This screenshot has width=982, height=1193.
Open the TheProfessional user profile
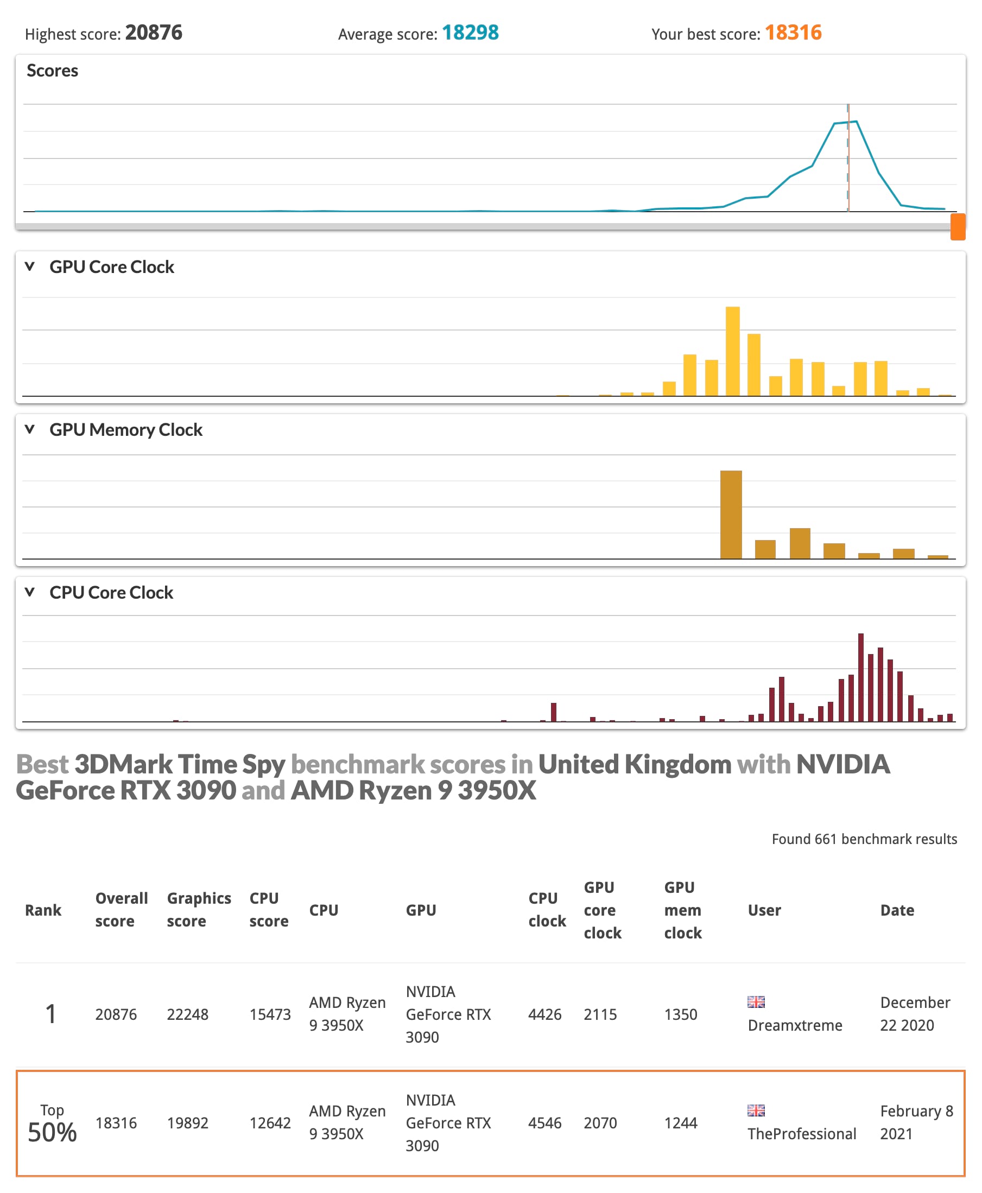[802, 1134]
